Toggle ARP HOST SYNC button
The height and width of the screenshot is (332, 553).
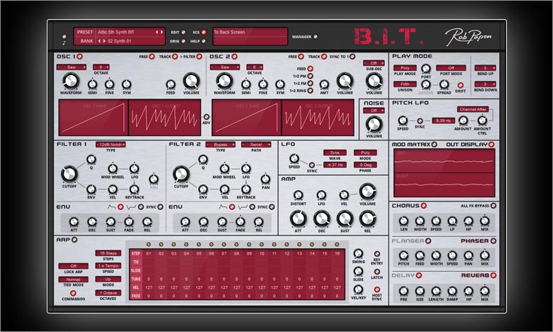pyautogui.click(x=376, y=289)
